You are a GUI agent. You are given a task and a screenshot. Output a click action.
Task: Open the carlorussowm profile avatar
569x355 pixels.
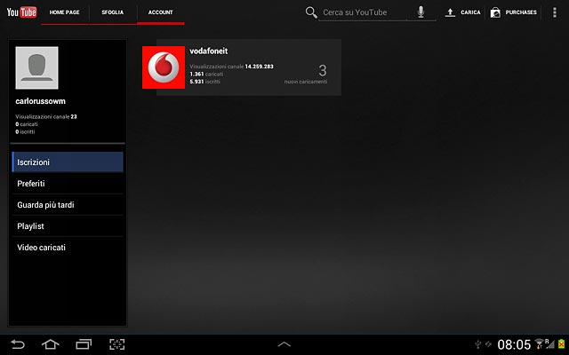[x=36, y=67]
